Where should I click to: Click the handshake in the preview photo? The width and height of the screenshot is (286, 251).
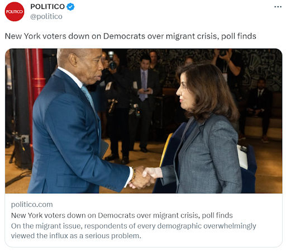coord(144,177)
